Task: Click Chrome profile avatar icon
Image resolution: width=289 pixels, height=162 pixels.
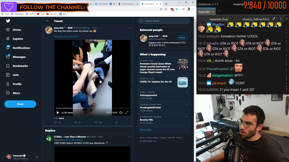Action: 188,9
